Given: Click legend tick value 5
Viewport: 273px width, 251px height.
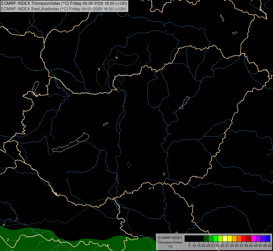Looking at the screenshot, I should coord(189,246).
